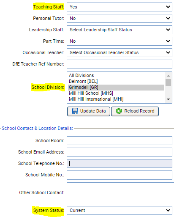Click the School Room input field
The width and height of the screenshot is (174, 217).
point(120,140)
